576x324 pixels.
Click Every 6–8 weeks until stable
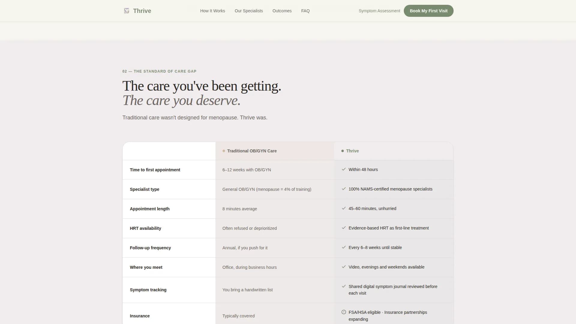point(375,247)
